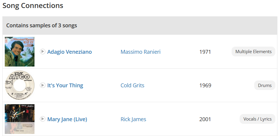Play the It's Your Thing sample preview
This screenshot has height=136, width=278.
tap(43, 85)
